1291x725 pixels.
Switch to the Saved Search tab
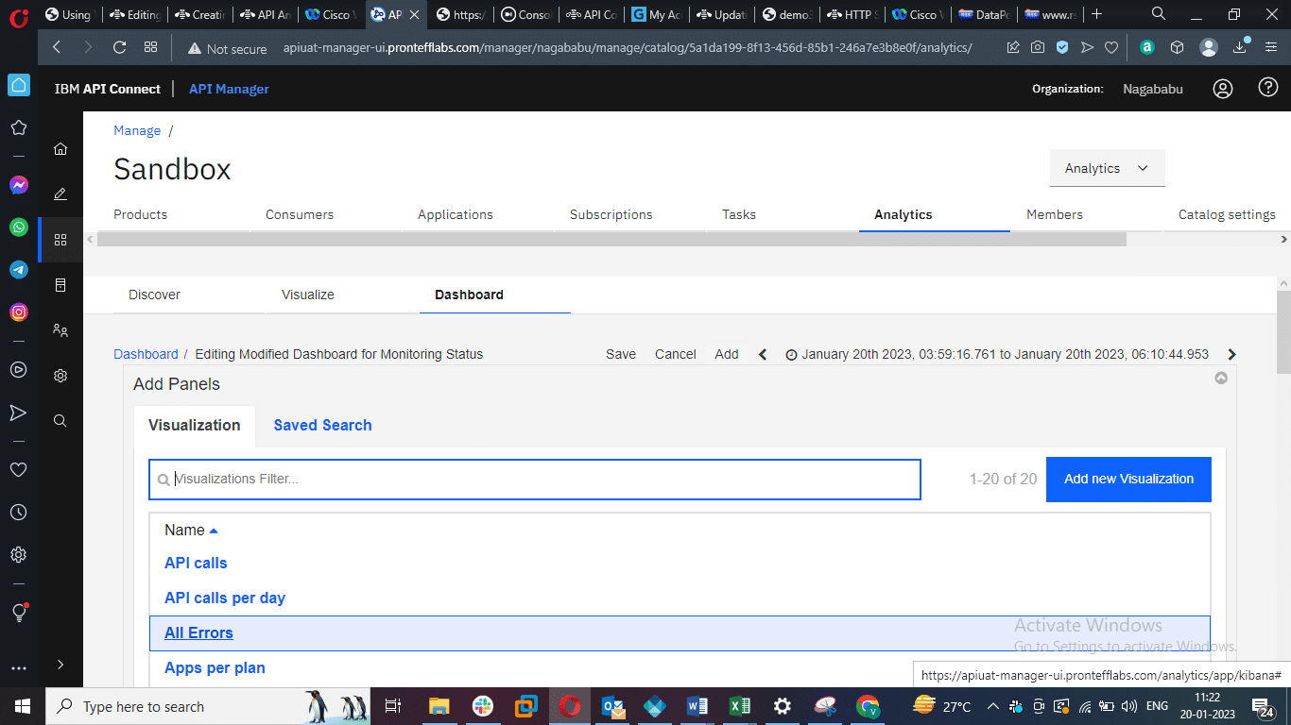323,425
